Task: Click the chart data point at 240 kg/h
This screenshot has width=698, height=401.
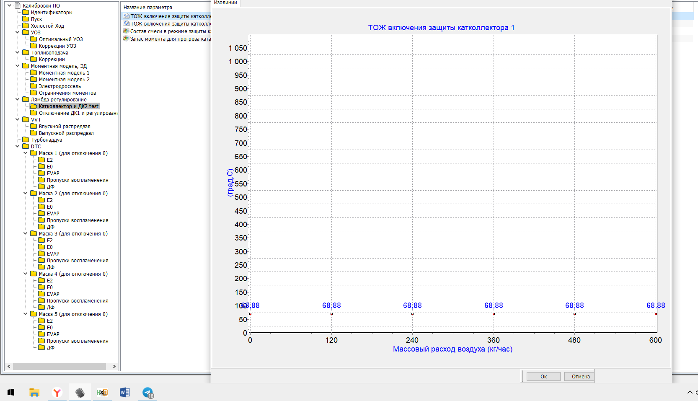Action: tap(412, 314)
